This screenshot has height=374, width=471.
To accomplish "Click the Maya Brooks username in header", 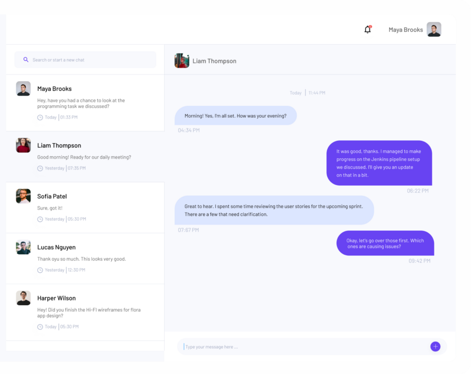I will 406,30.
